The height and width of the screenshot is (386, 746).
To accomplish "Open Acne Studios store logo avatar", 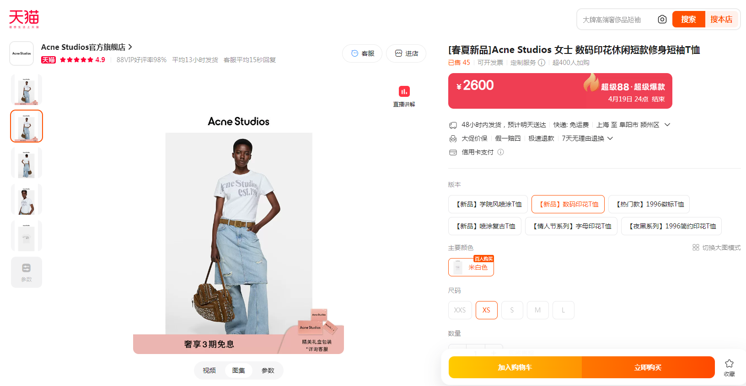I will point(21,53).
